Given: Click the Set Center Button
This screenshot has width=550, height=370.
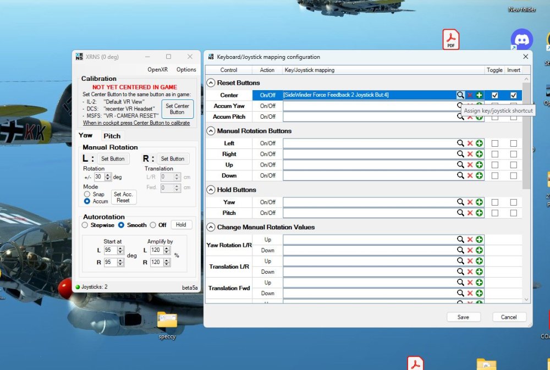Looking at the screenshot, I should [x=177, y=109].
